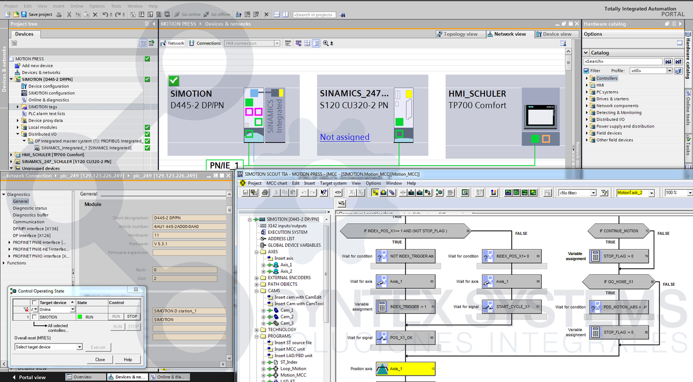Click the Cut scissors icon in TIA toolbar

(x=69, y=14)
